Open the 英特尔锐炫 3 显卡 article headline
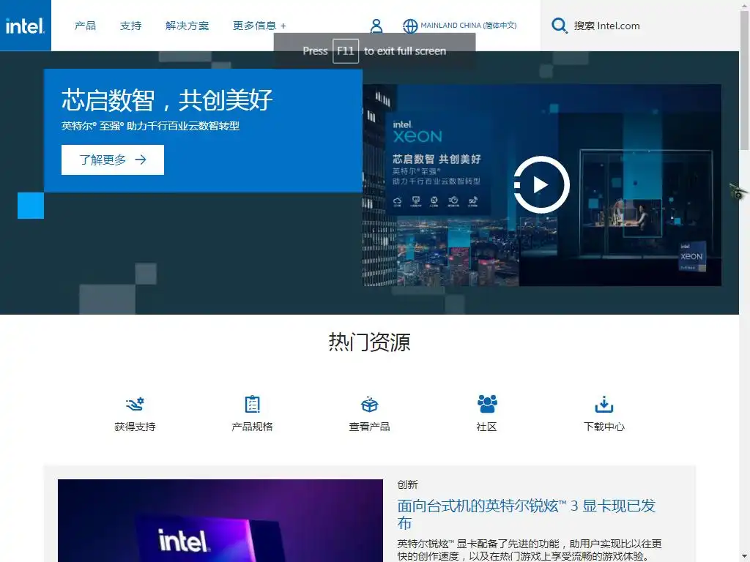This screenshot has height=562, width=750. click(526, 514)
